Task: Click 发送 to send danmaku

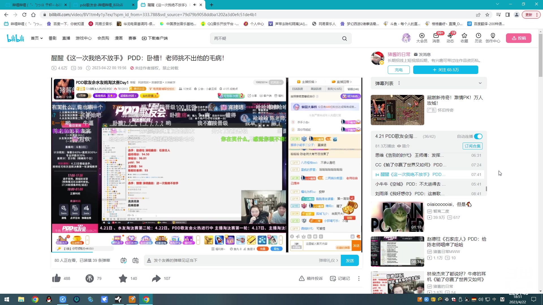Action: coord(350,260)
